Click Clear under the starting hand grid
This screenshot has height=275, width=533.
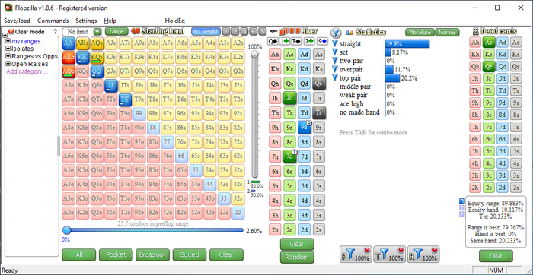226,254
